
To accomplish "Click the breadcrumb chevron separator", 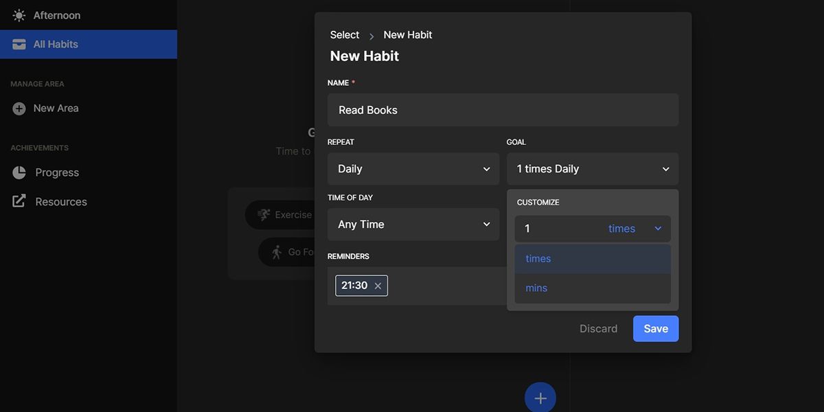I will (x=371, y=36).
